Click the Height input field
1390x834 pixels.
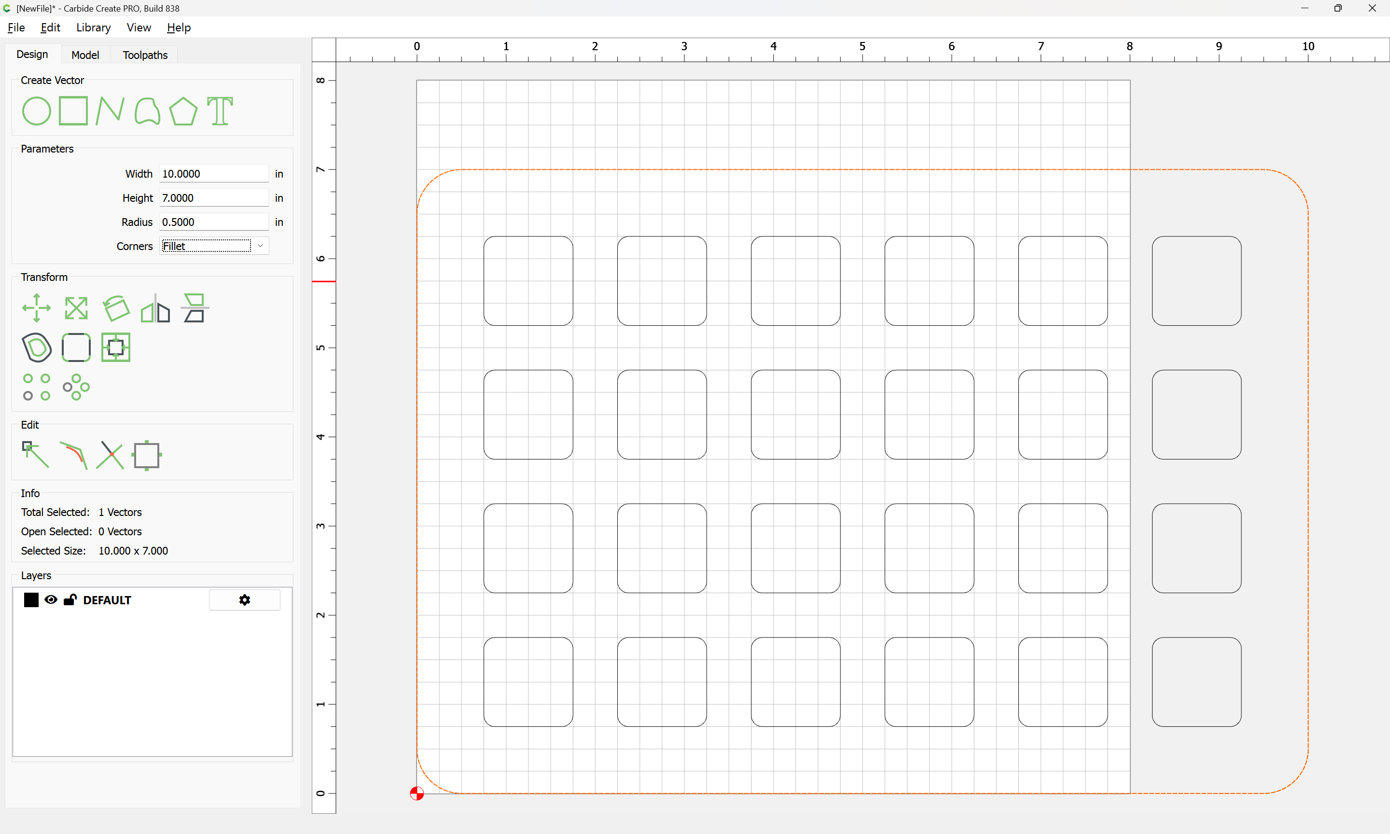pos(214,198)
